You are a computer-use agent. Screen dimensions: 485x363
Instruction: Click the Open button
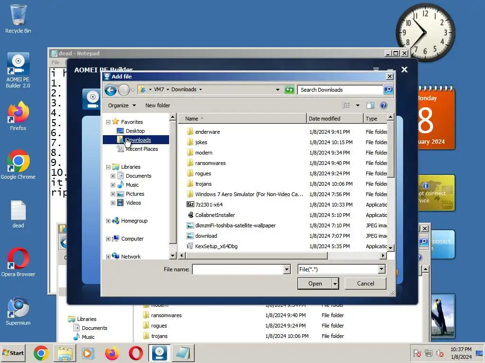[x=315, y=284]
